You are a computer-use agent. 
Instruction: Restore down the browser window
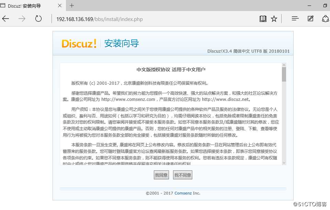pos(325,6)
